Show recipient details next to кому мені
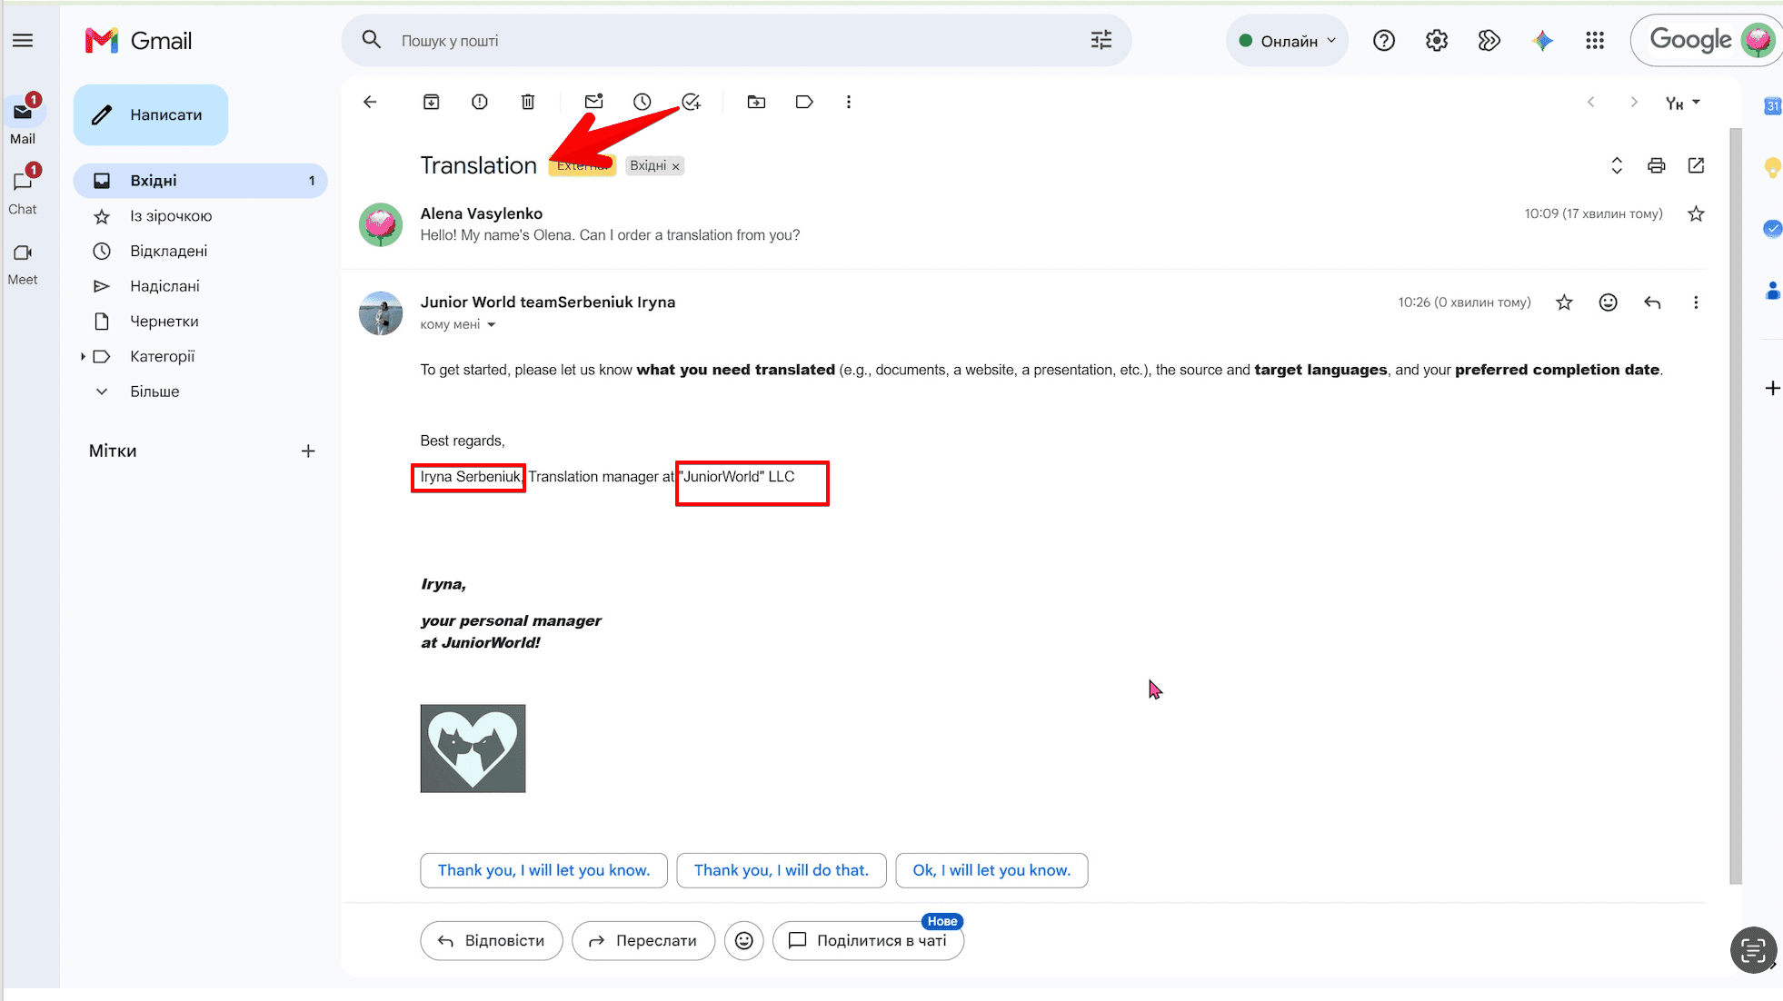 (492, 325)
